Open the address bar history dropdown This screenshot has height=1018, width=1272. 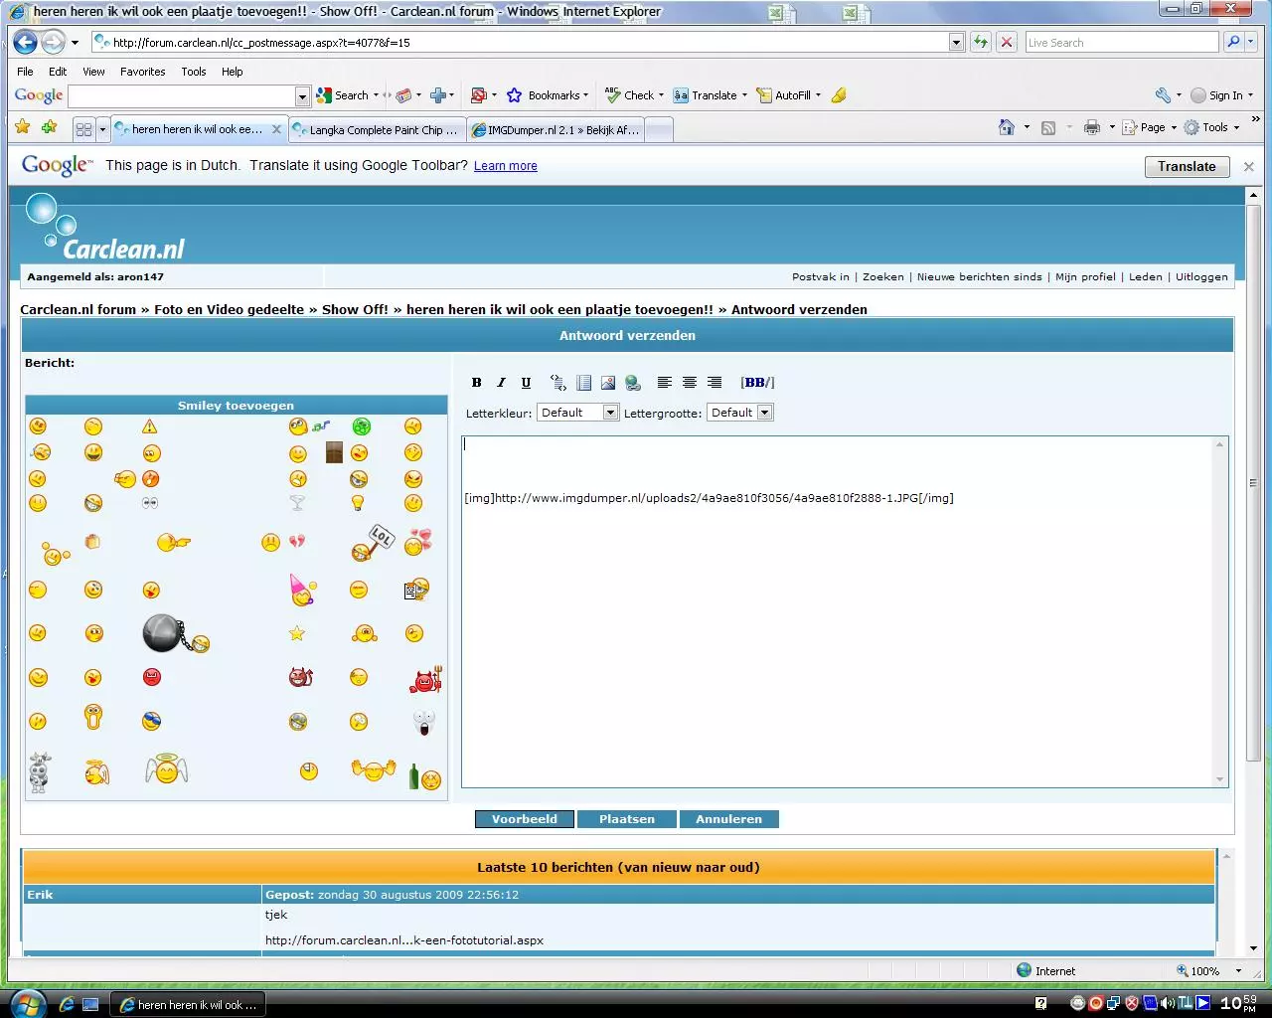tap(956, 42)
